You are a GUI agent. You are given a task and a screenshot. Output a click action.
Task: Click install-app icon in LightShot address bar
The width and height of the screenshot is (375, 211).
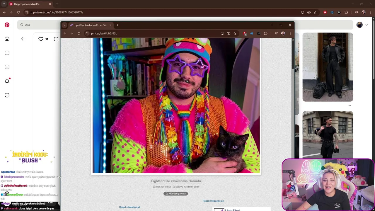222,33
